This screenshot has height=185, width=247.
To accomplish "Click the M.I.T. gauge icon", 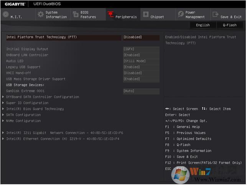I will [5, 15].
